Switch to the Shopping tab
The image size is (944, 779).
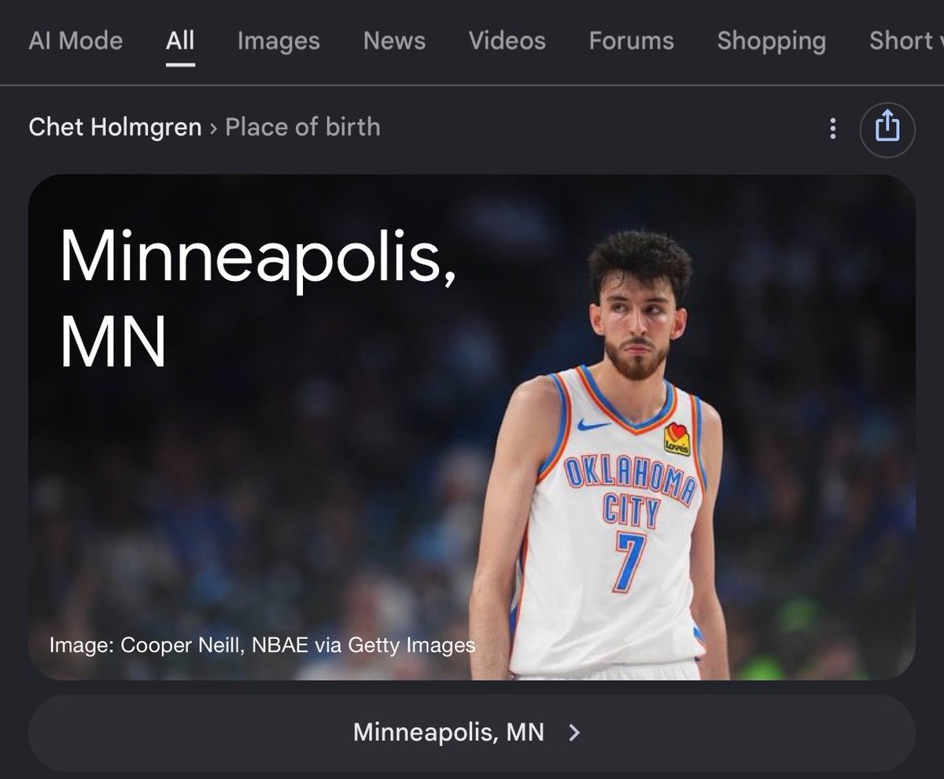pyautogui.click(x=771, y=41)
